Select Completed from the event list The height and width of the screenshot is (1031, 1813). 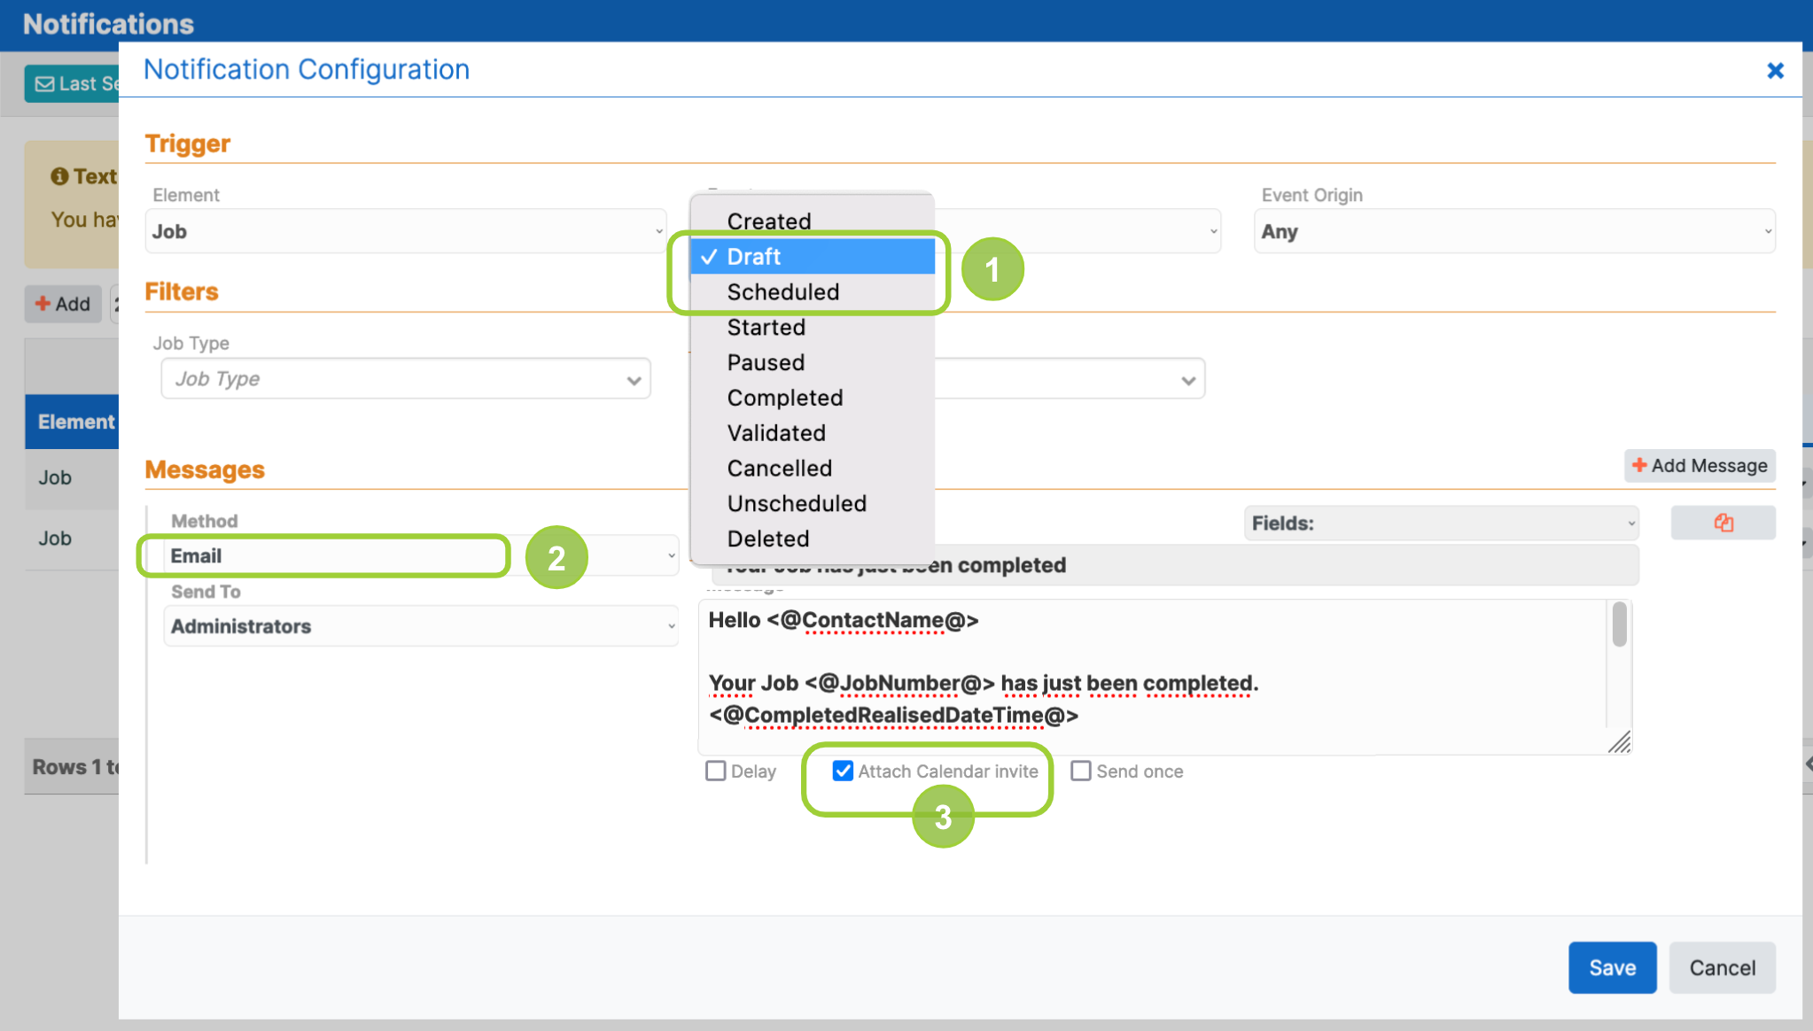(x=785, y=398)
